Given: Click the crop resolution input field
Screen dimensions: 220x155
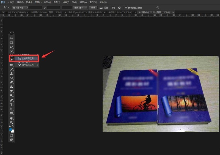Looking at the screenshot, I should coord(67,8).
